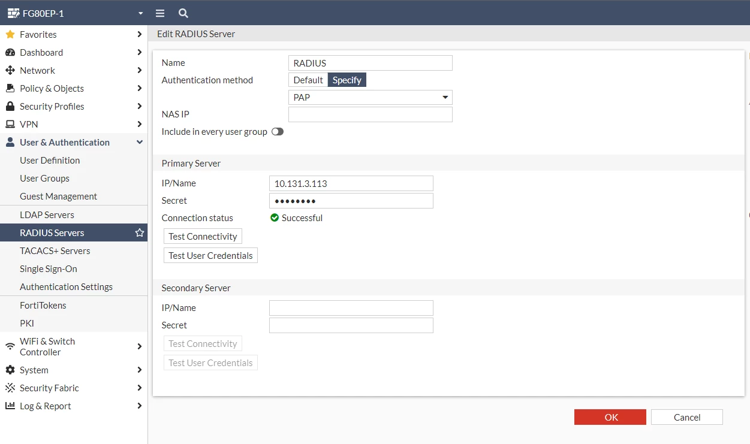
Task: Select Default authentication method
Action: [x=308, y=80]
